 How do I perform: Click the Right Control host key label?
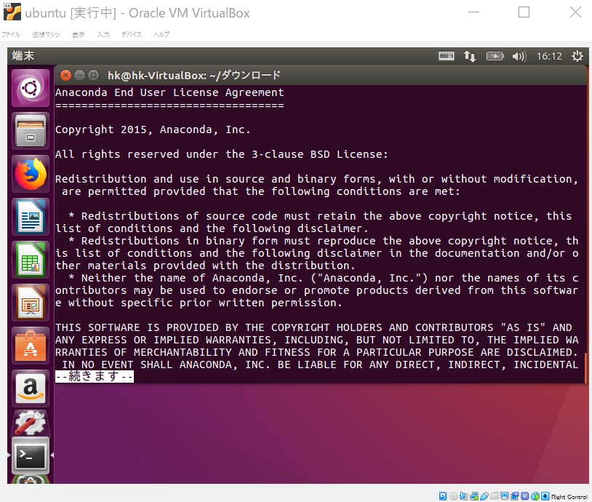[x=569, y=497]
